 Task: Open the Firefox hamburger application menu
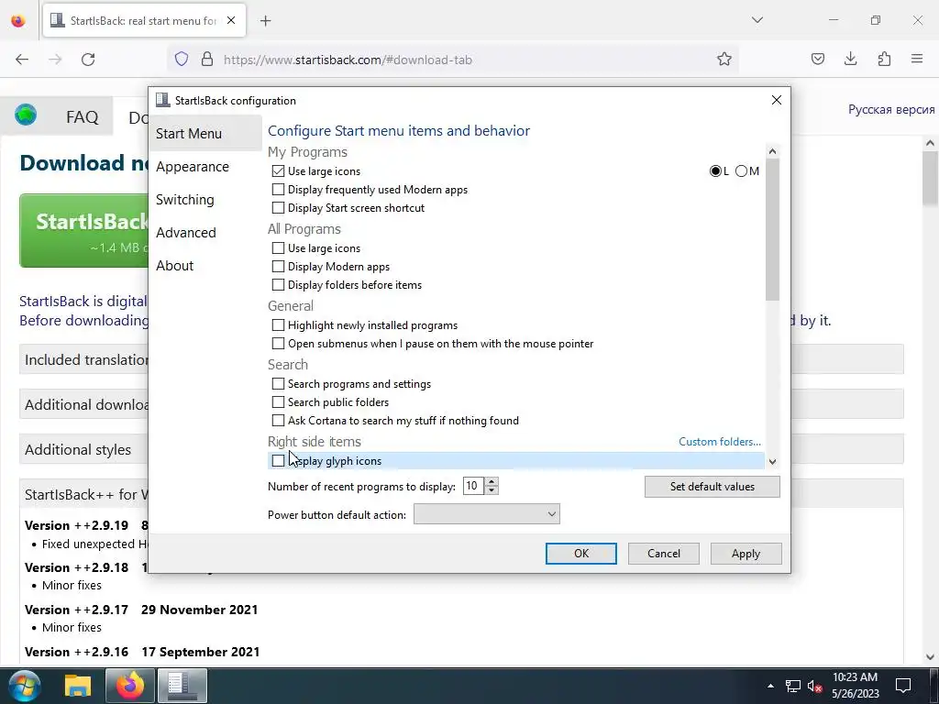pos(917,60)
